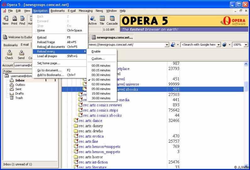Viewport: 250px width, 170px height.
Task: Click the Drafts folder icon
Action: click(12, 94)
